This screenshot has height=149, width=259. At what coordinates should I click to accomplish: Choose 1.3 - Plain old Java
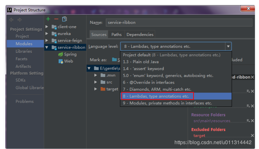(x=176, y=62)
